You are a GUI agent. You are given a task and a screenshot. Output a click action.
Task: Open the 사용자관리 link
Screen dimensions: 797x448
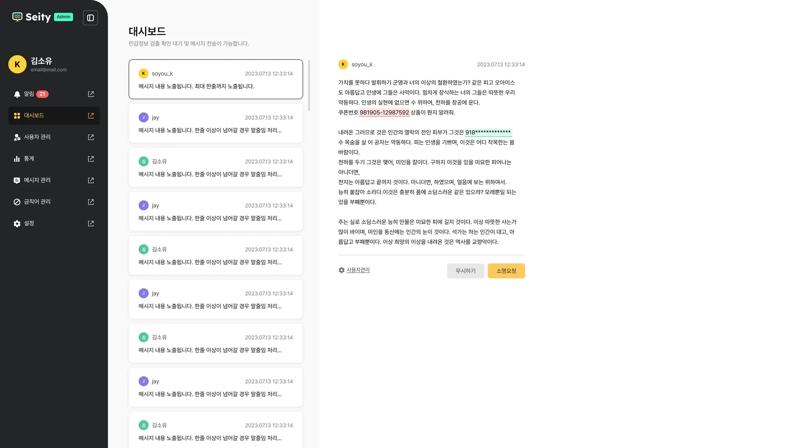coord(358,270)
